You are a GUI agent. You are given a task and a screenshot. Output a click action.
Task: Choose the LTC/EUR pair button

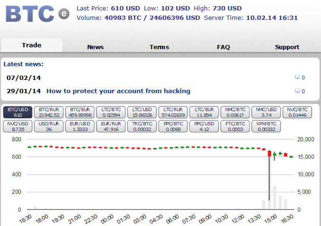(x=204, y=112)
